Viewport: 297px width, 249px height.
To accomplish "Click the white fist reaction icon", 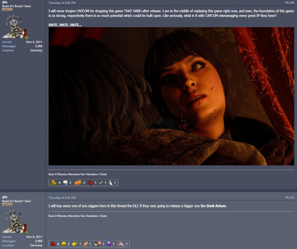I will (x=65, y=182).
